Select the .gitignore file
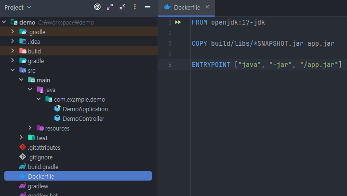Viewport: 347px width, 196px height. (x=40, y=157)
